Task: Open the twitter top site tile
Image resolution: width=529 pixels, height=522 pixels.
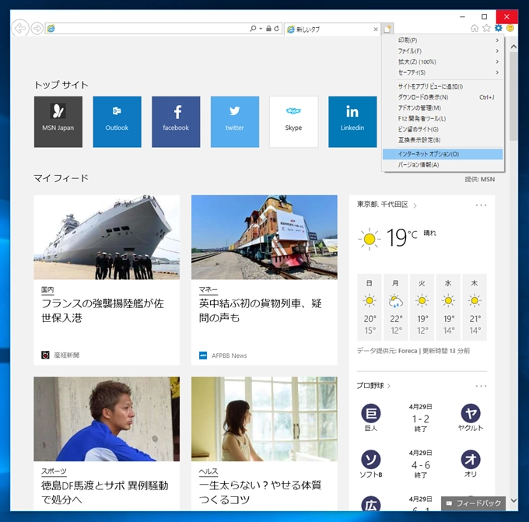Action: (235, 122)
